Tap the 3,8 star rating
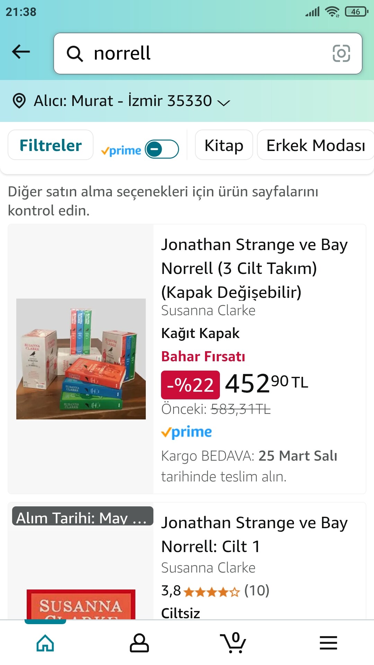Viewport: 374px width, 665px height. tap(215, 591)
